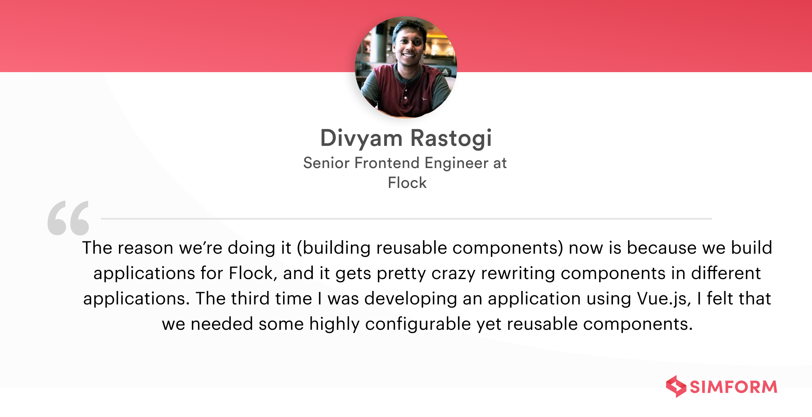The image size is (812, 417).
Task: Click the "Flock" company name under the title
Action: 407,183
